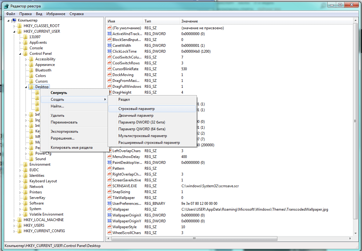Expand the Appearance key arrow
The image size is (362, 251).
tap(26, 65)
